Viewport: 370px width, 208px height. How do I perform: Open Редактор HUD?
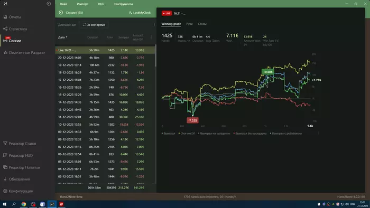pos(21,155)
